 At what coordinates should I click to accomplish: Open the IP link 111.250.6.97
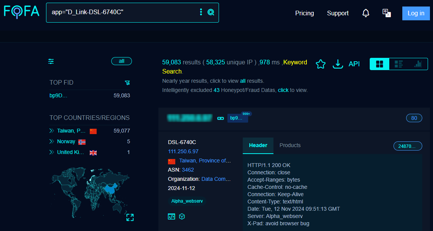(x=183, y=152)
